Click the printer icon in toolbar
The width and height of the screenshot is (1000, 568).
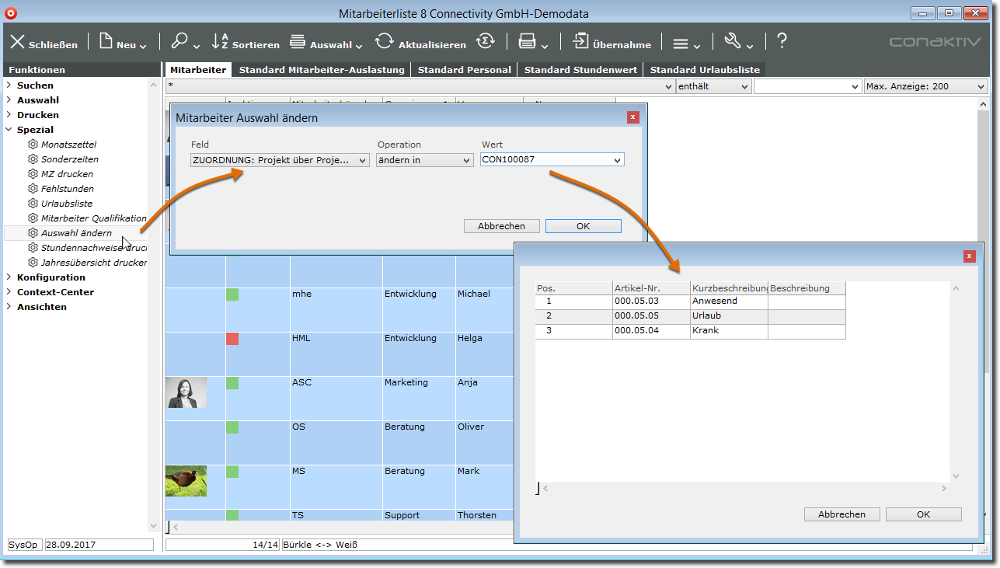[x=527, y=42]
